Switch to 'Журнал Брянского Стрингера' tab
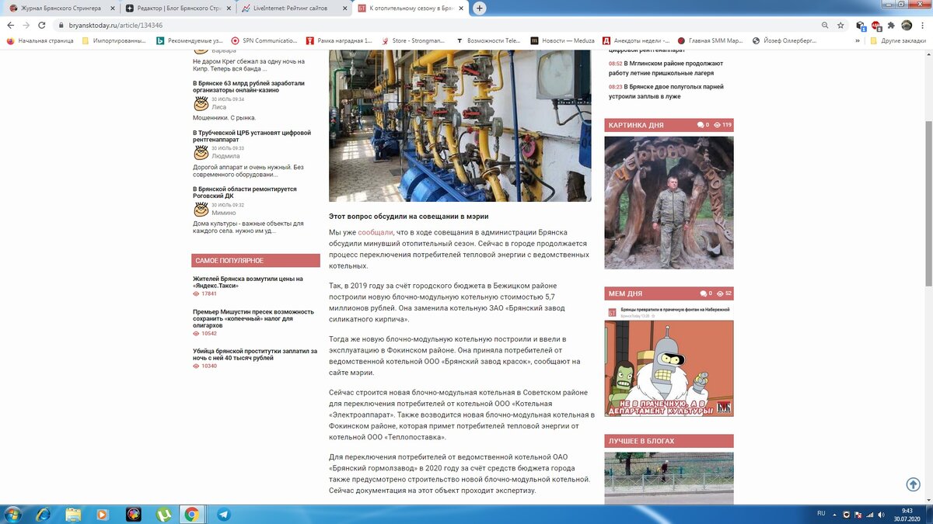The height and width of the screenshot is (524, 933). click(x=61, y=8)
